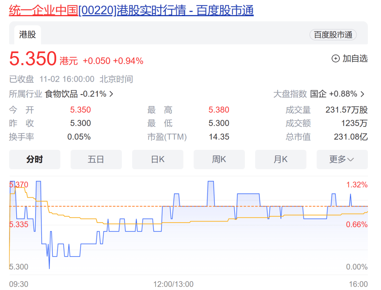Click the 市盈(TTM) value 14.35
381x290 pixels.
click(x=219, y=137)
